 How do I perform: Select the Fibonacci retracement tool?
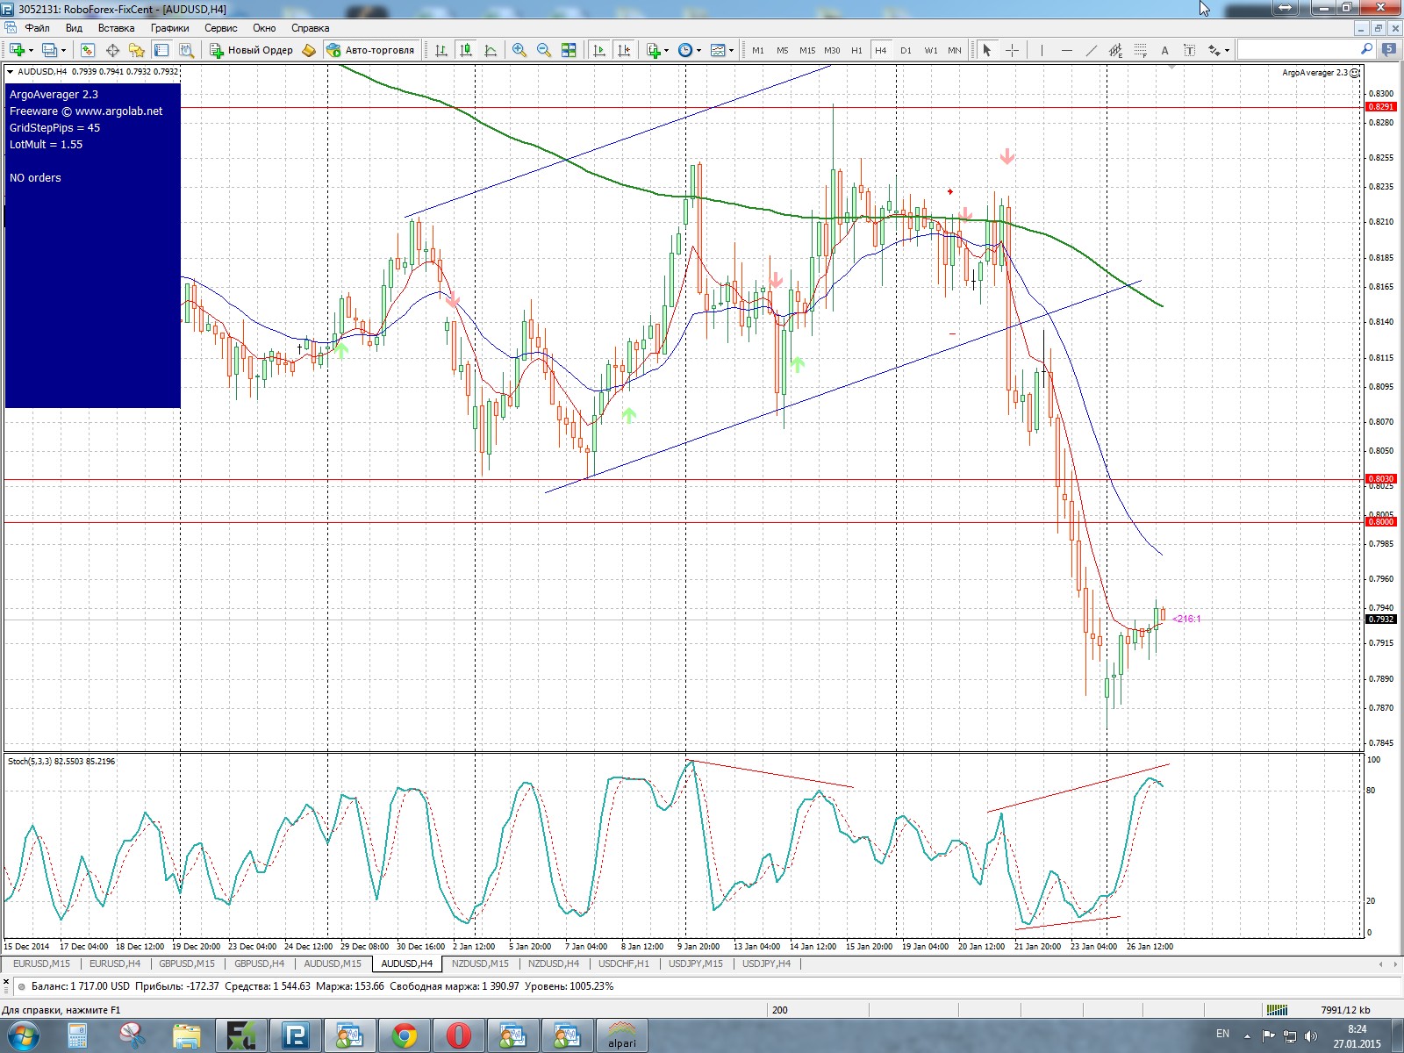point(1140,50)
